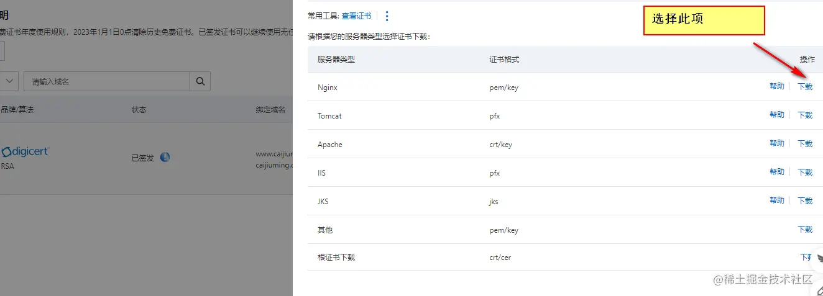823x296 pixels.
Task: Select the JKS server type cell
Action: pos(324,202)
